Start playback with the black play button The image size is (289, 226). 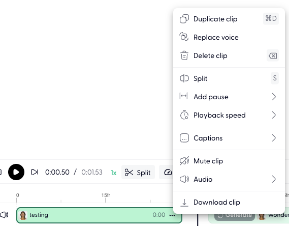16,172
